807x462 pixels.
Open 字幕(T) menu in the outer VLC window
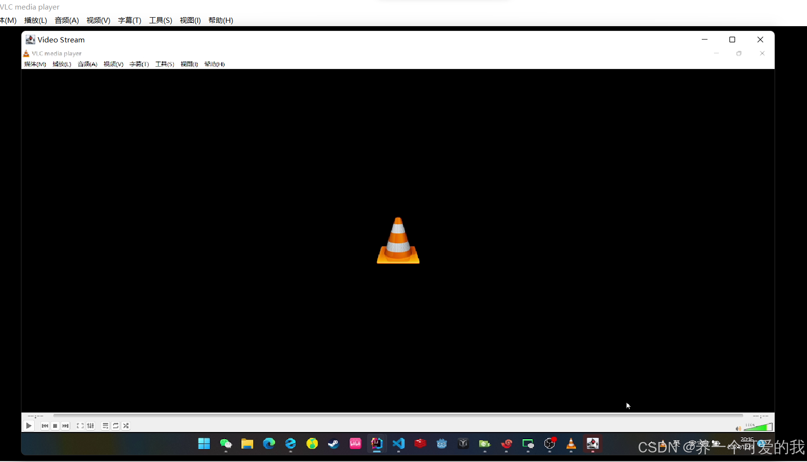[x=130, y=20]
